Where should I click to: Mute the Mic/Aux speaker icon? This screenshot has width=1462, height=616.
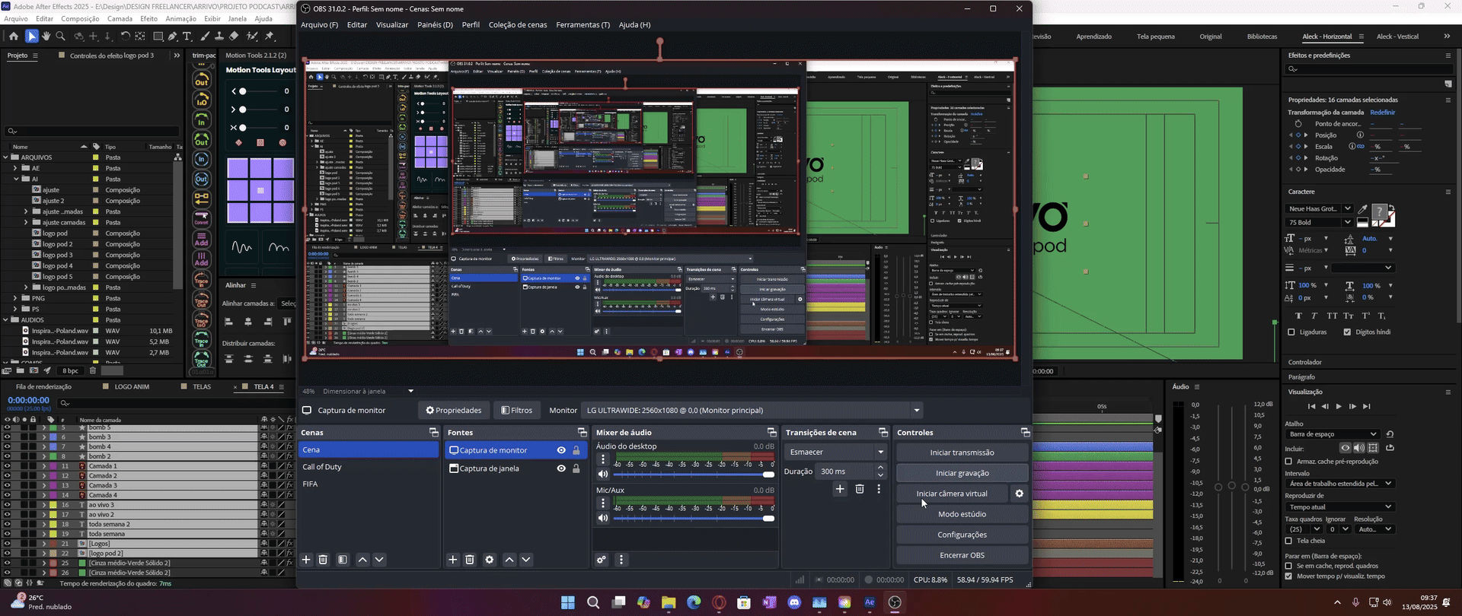point(603,518)
